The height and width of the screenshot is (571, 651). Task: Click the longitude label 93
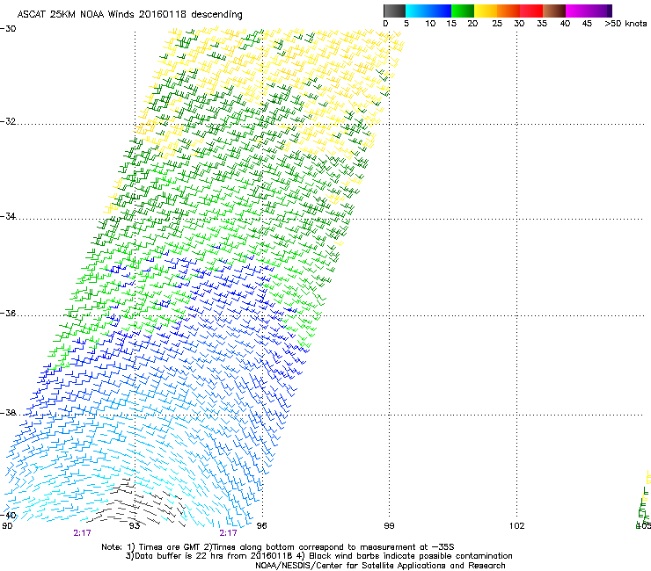pyautogui.click(x=135, y=526)
